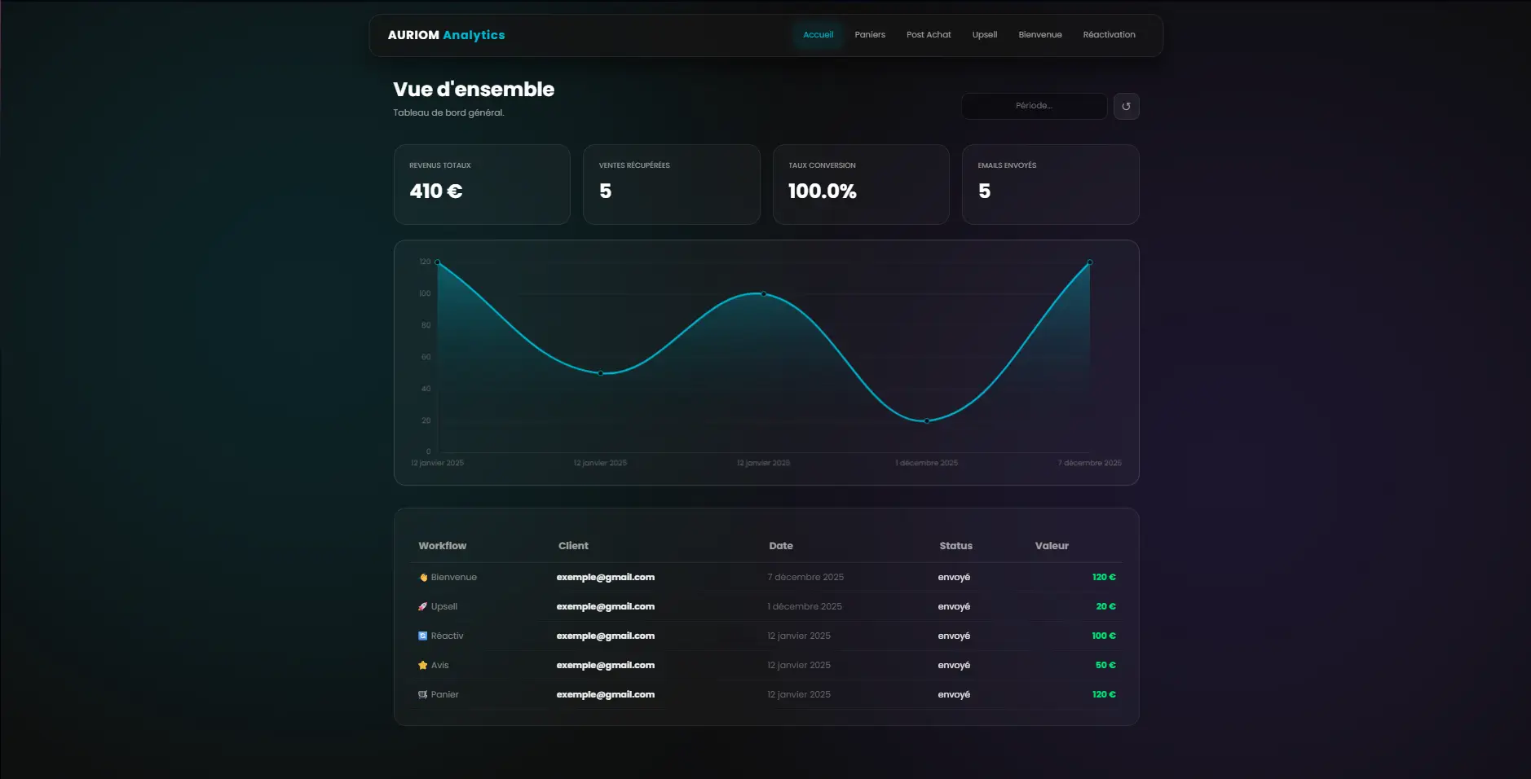Click the chart point at the lowest dip
Image resolution: width=1531 pixels, height=779 pixels.
pyautogui.click(x=926, y=420)
